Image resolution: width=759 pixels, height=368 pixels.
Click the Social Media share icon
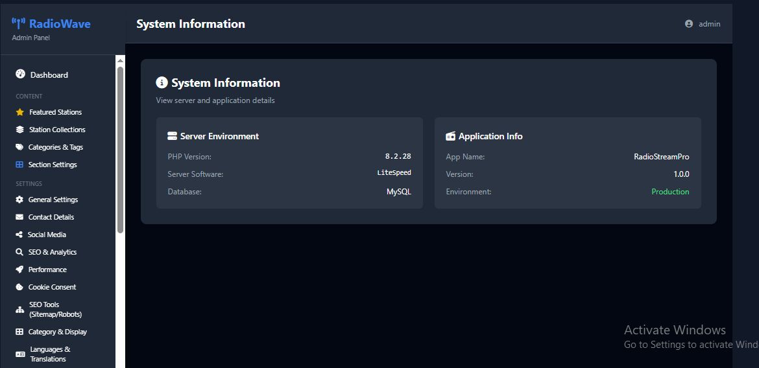[x=19, y=235]
